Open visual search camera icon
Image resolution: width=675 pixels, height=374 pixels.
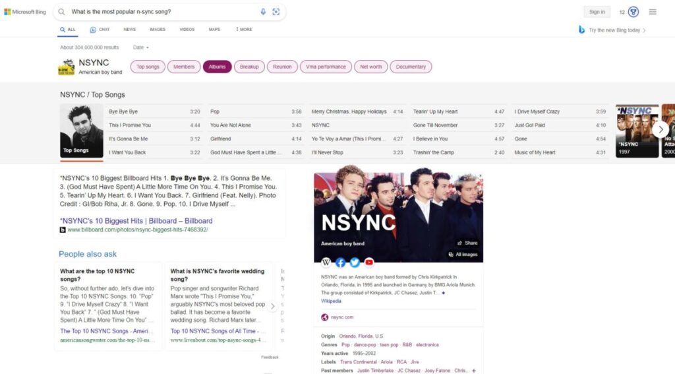[x=276, y=12]
